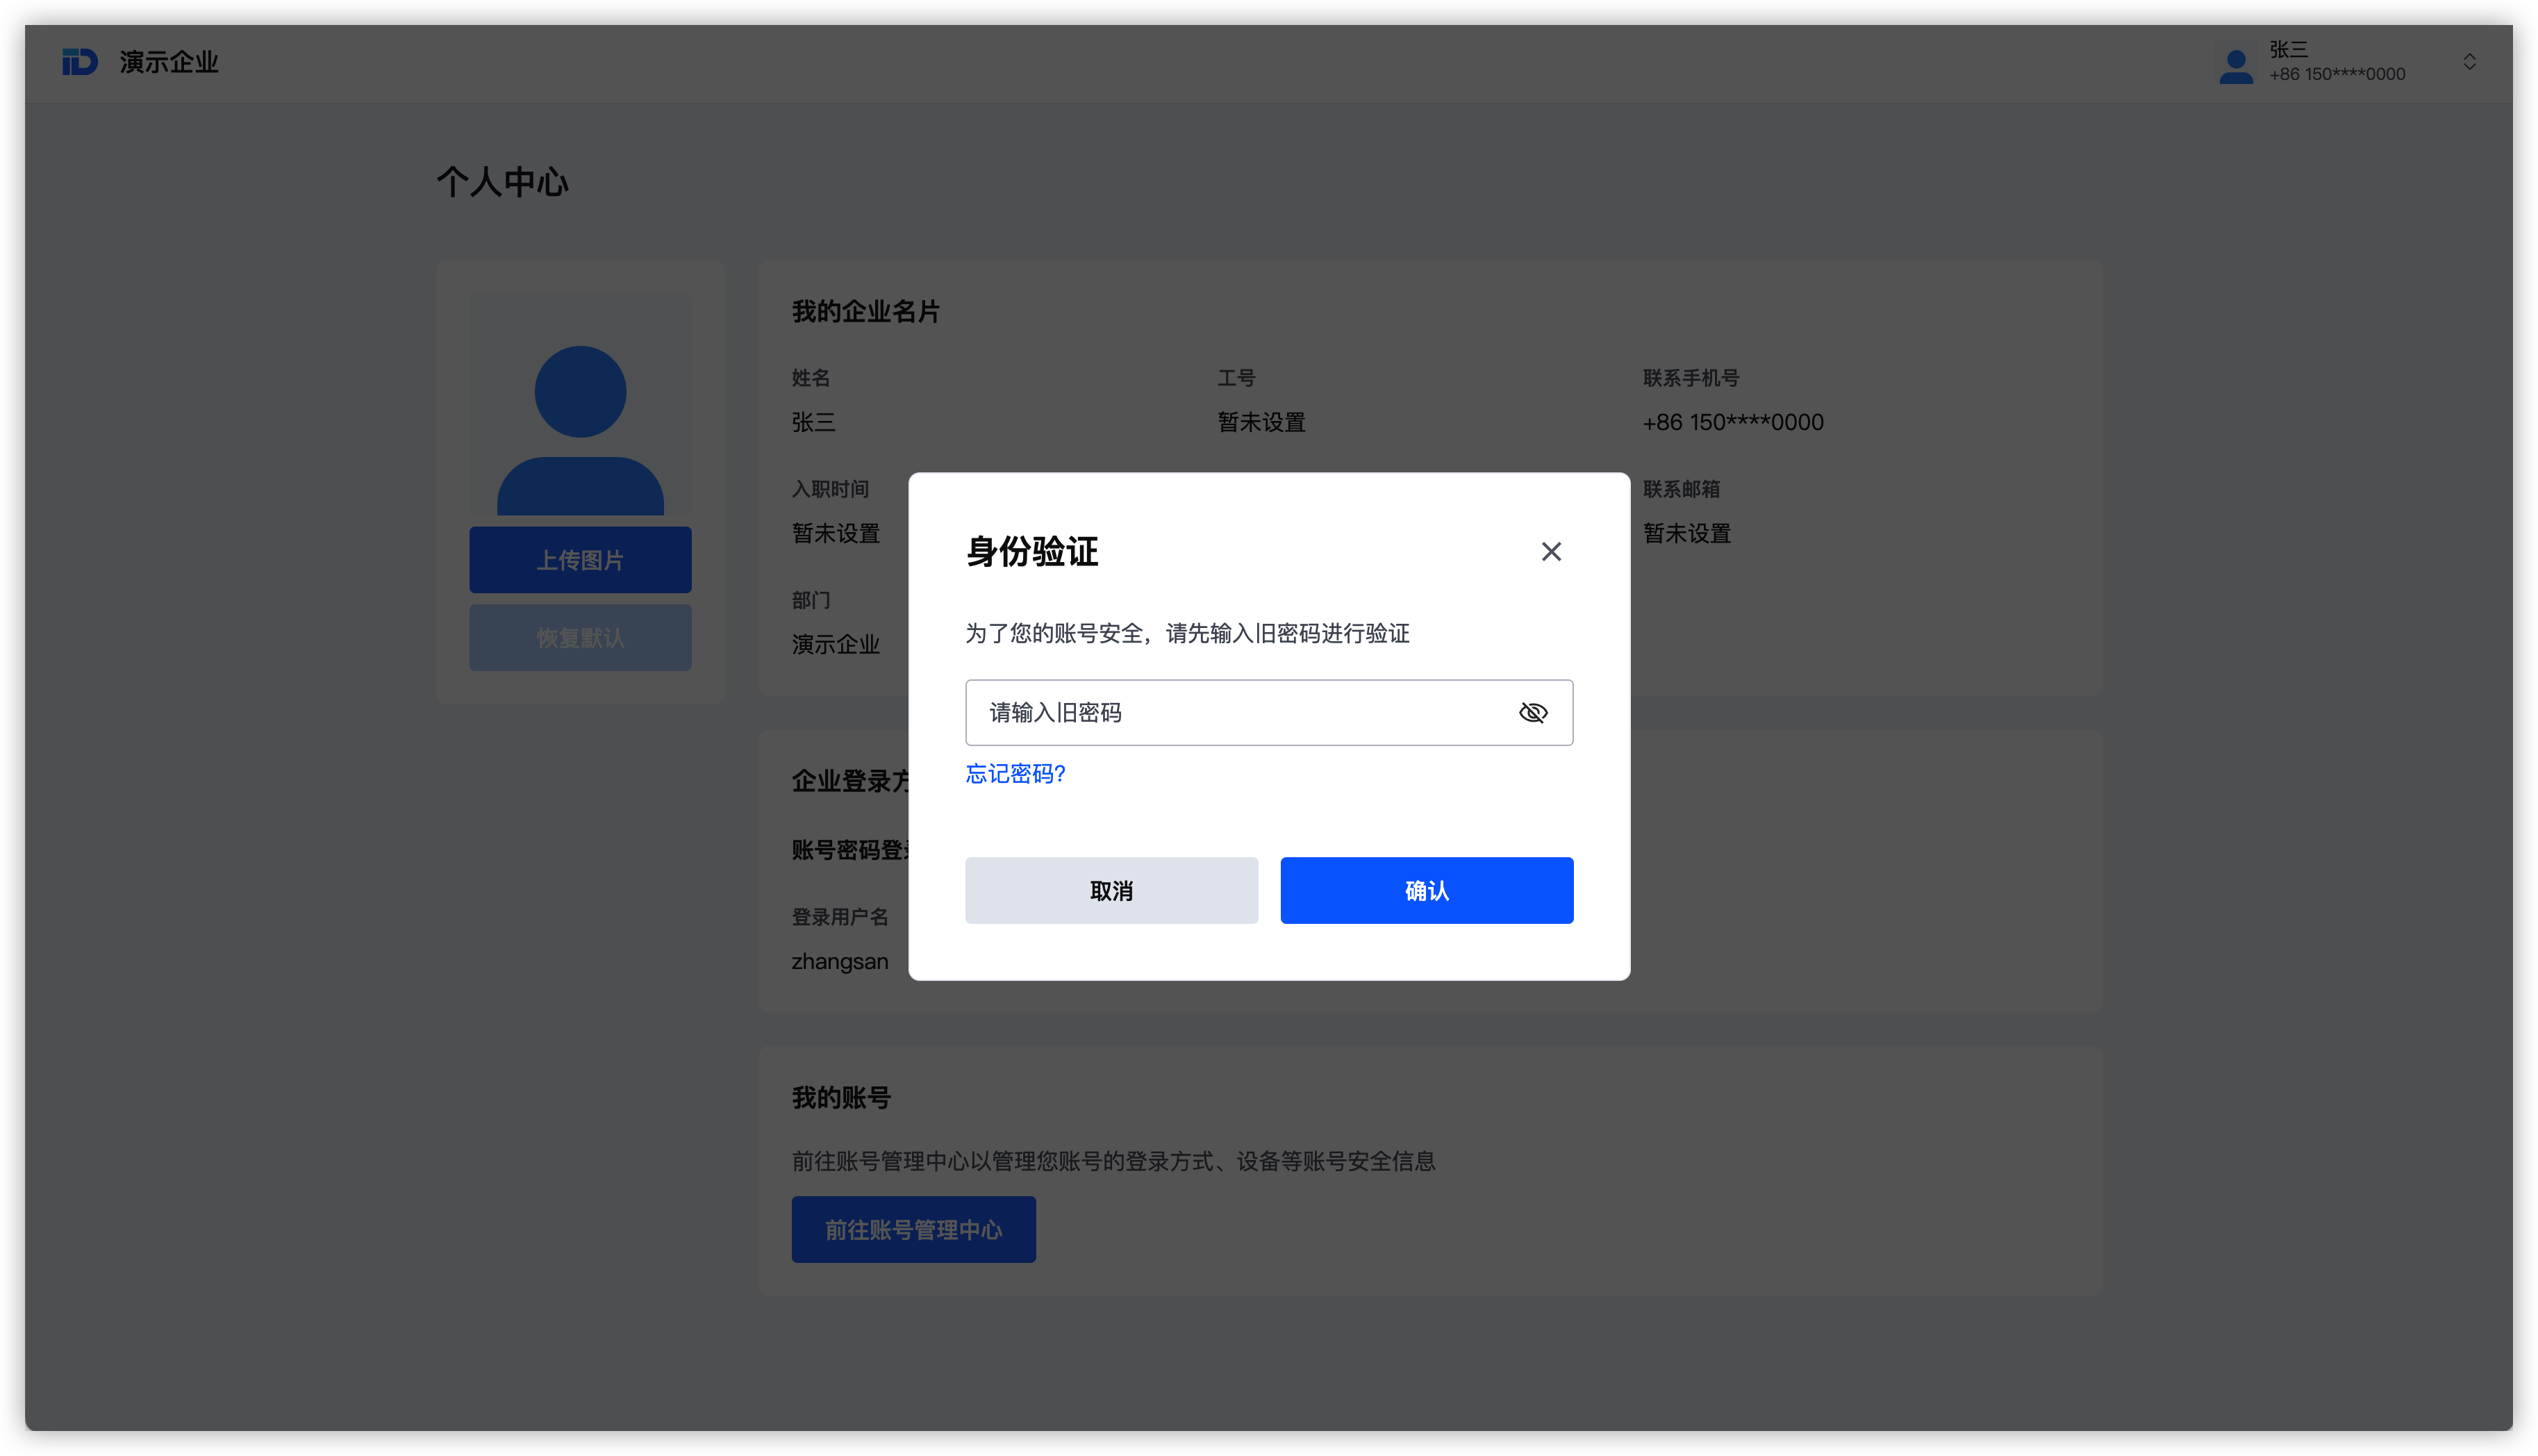
Task: Click the 我的企业名片 section title
Action: coord(865,312)
